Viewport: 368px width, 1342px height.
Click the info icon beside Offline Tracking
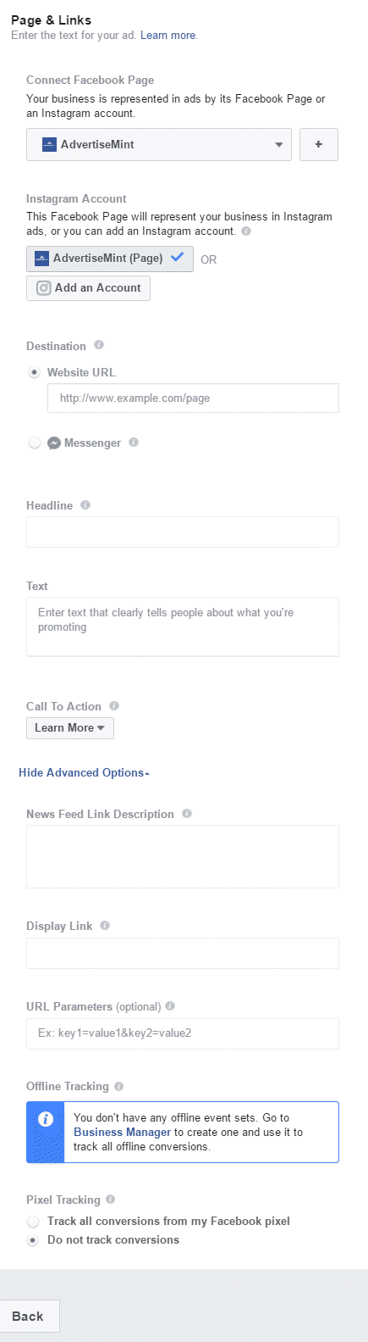click(118, 1086)
